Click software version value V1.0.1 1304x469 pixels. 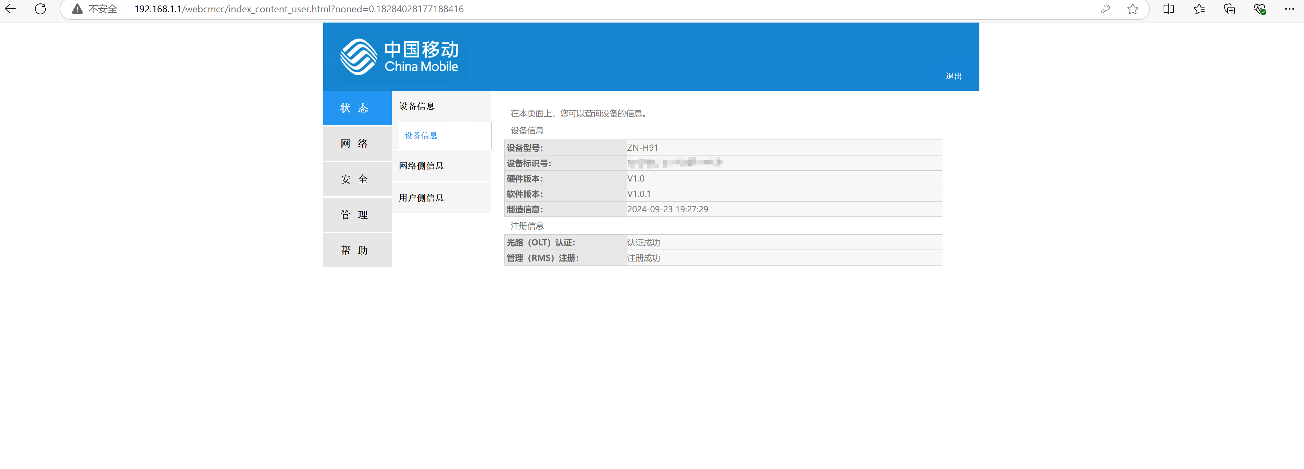[639, 193]
